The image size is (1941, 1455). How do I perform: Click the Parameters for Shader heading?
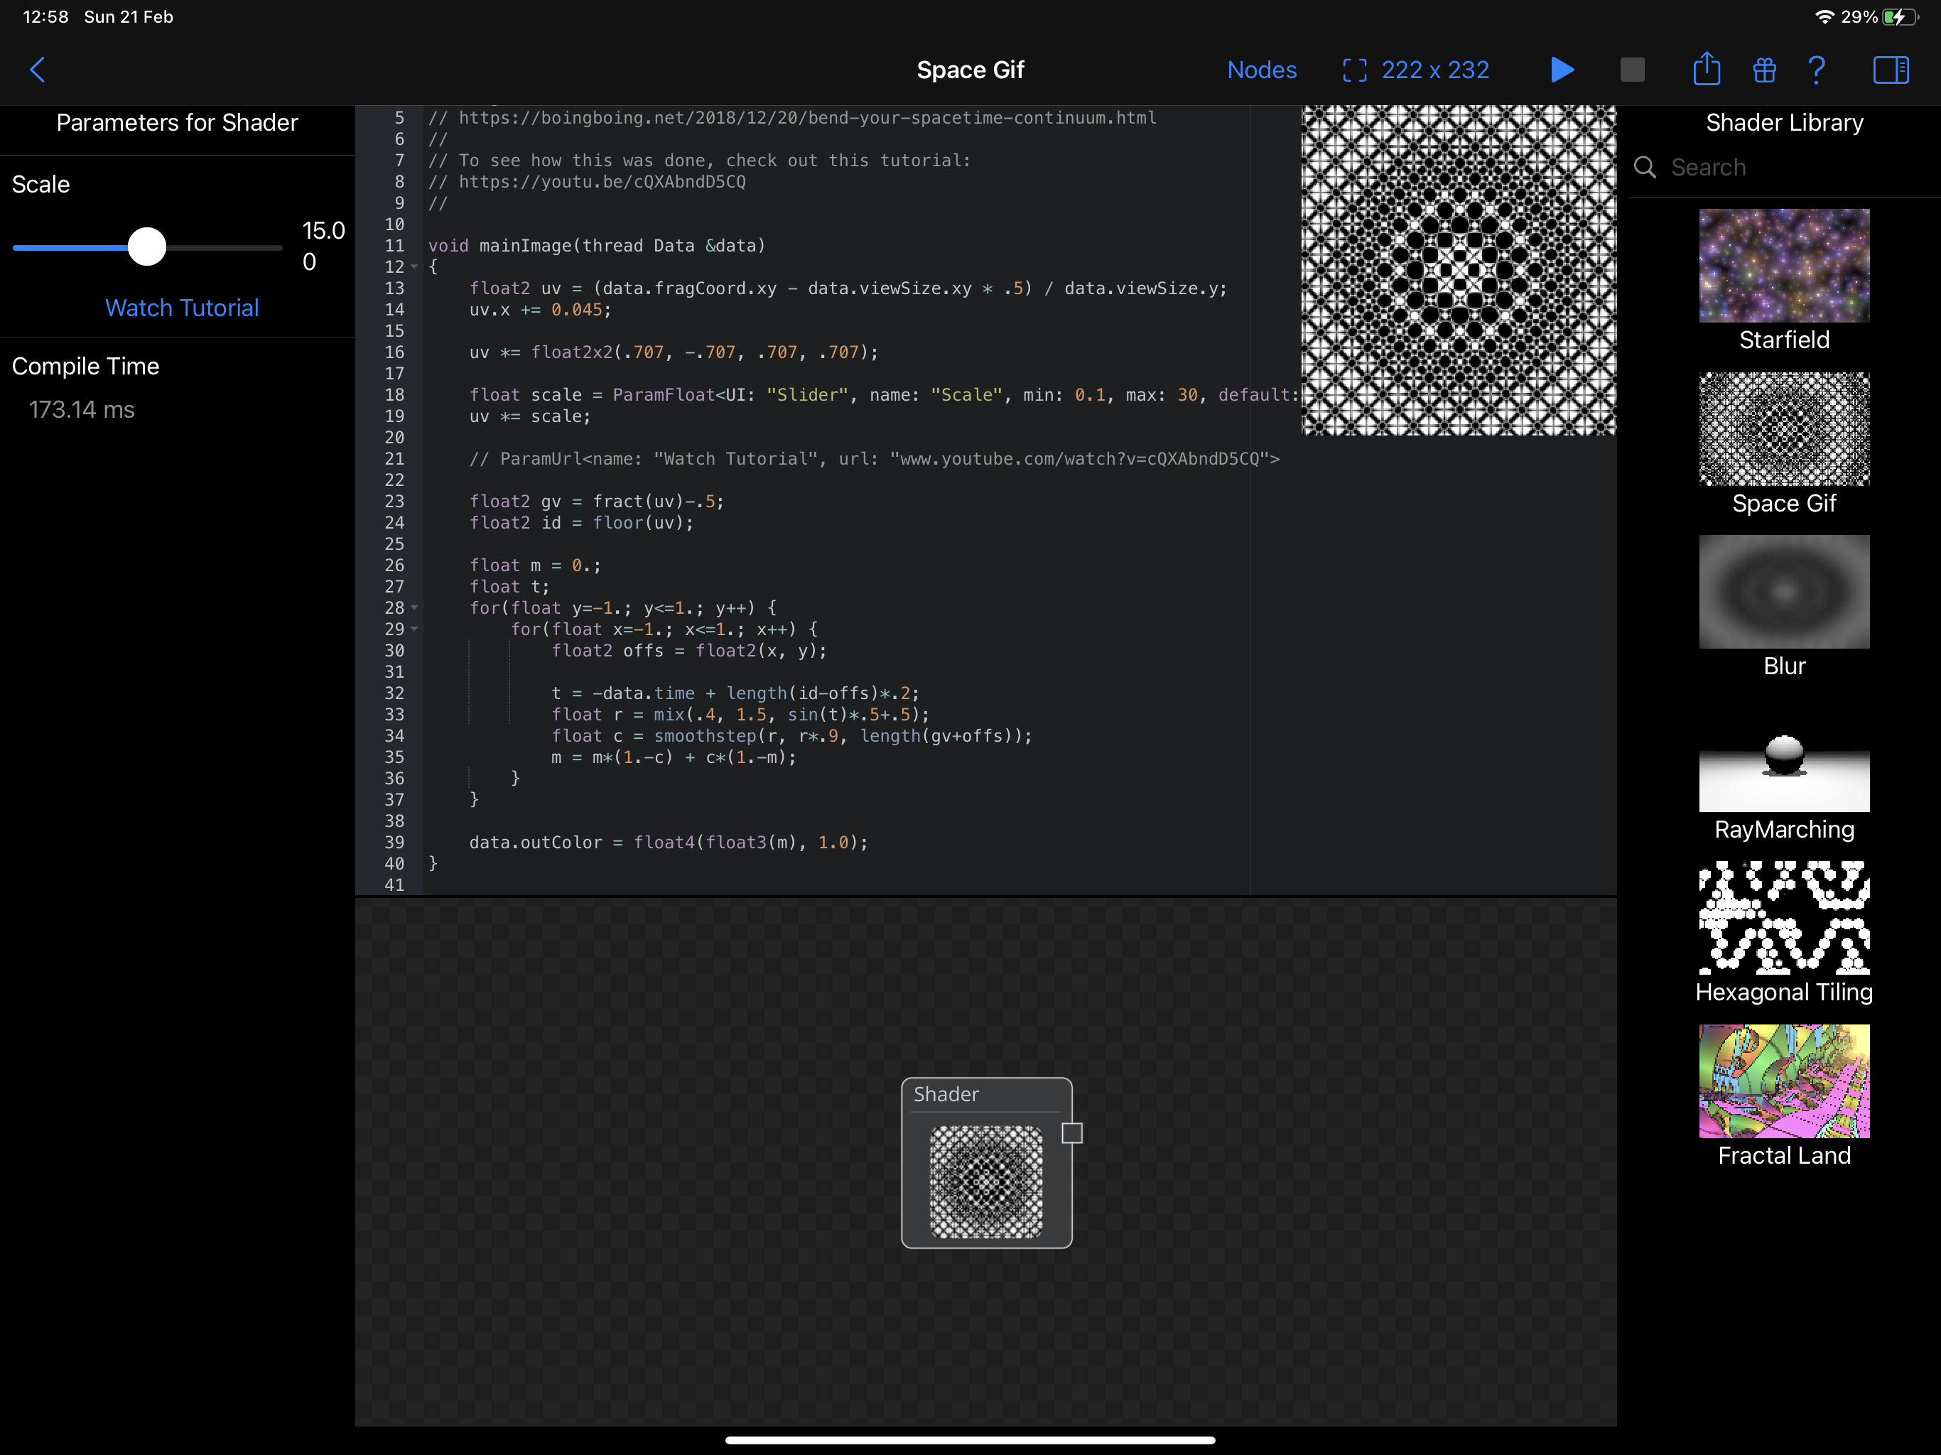pos(177,123)
